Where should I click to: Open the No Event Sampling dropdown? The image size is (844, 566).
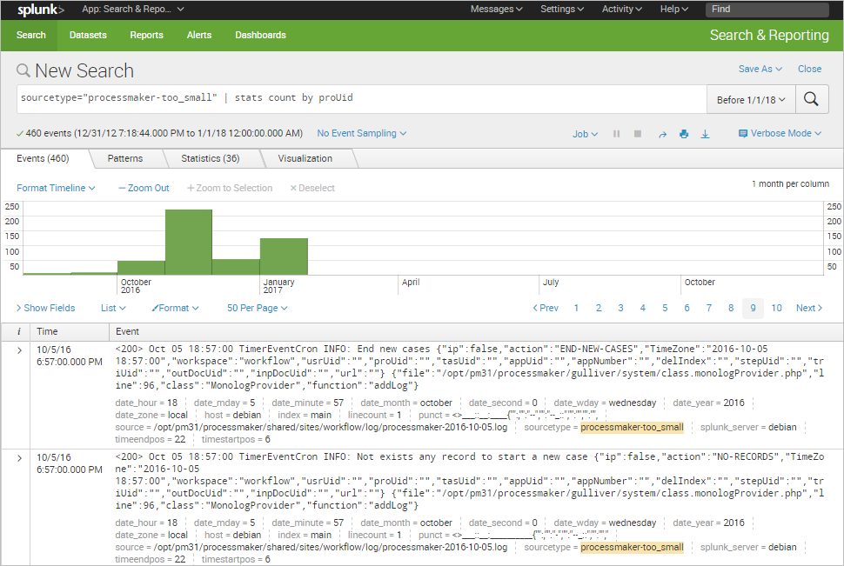coord(361,134)
